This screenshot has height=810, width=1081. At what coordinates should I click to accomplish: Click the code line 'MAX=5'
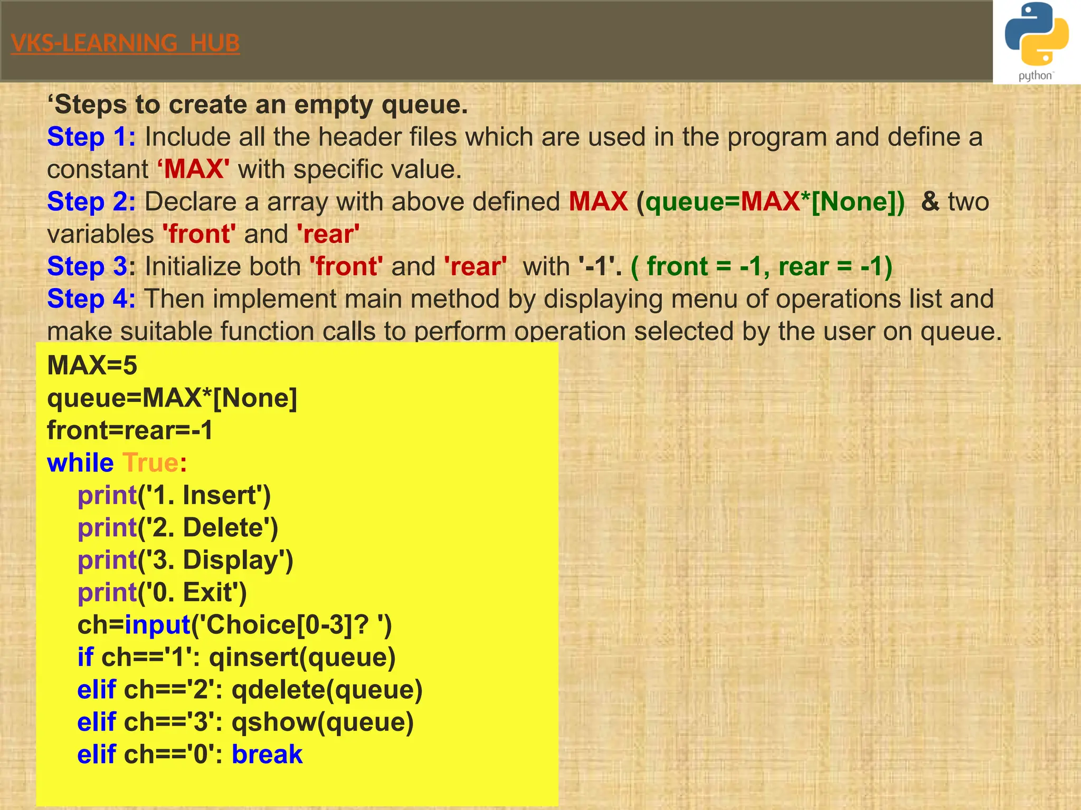pos(92,365)
